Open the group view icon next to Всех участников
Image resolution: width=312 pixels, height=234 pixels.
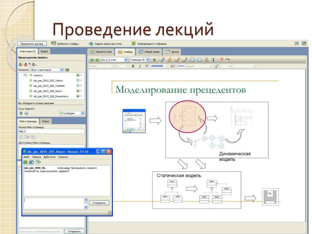pos(67,70)
